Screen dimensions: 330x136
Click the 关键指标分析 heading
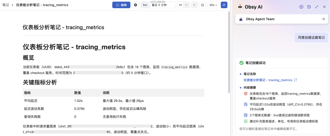tap(40, 82)
